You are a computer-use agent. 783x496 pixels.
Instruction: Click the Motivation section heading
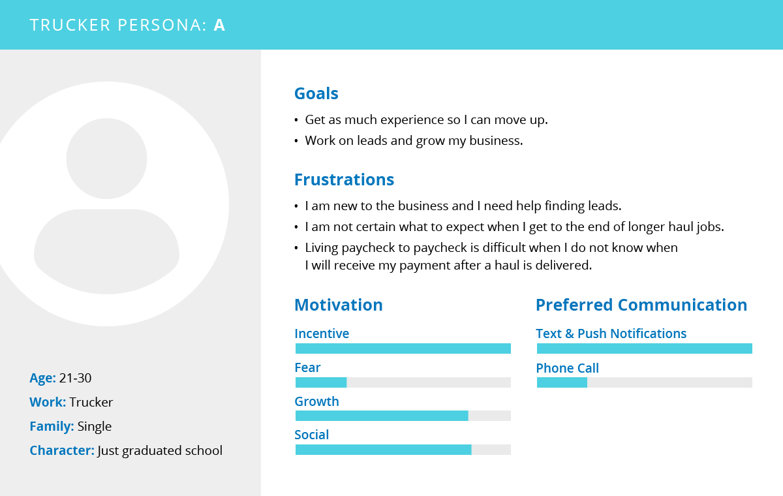[x=339, y=305]
